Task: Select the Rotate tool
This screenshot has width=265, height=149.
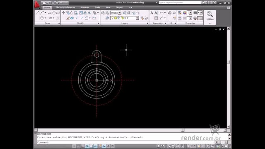Action: pos(72,13)
